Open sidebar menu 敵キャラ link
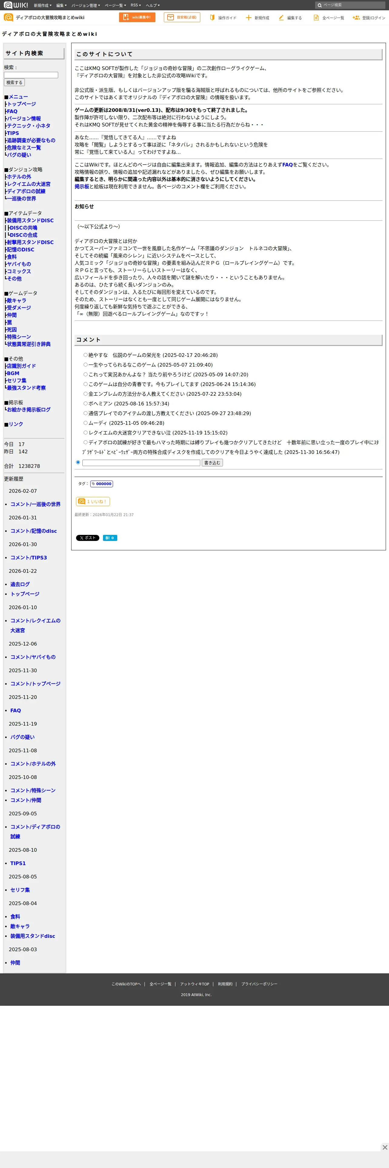The image size is (389, 1168). click(x=16, y=300)
